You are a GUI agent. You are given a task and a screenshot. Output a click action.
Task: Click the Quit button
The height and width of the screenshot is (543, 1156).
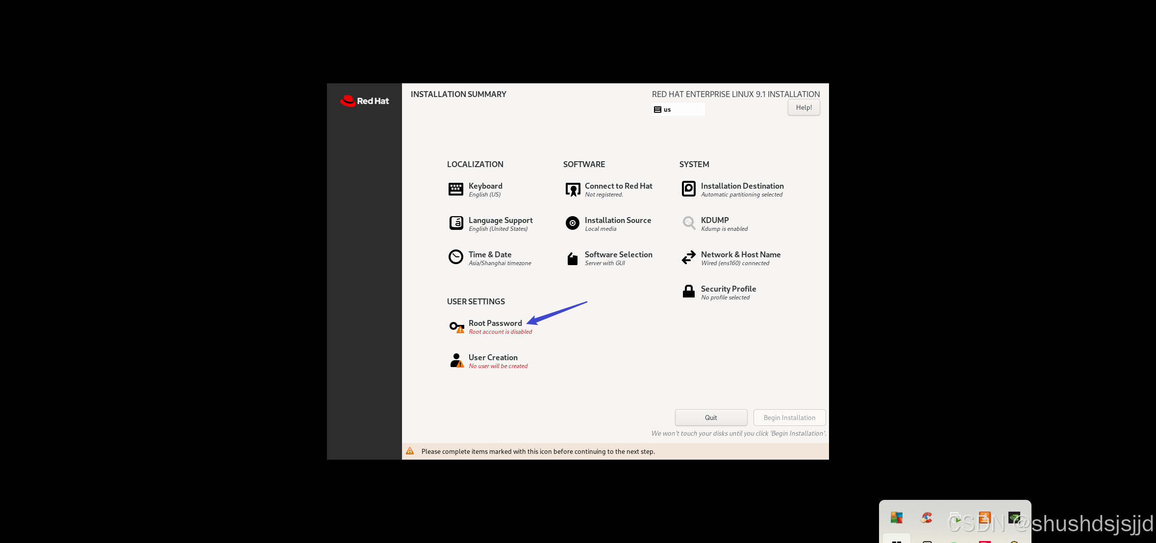click(711, 418)
